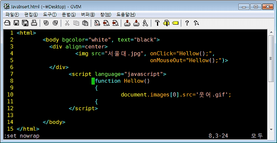Click the <div align=center> line

click(78, 47)
